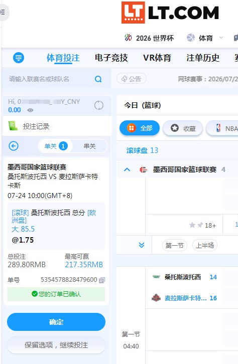This screenshot has height=364, width=238.
Task: Open the 电子竞技 tab
Action: tap(111, 58)
